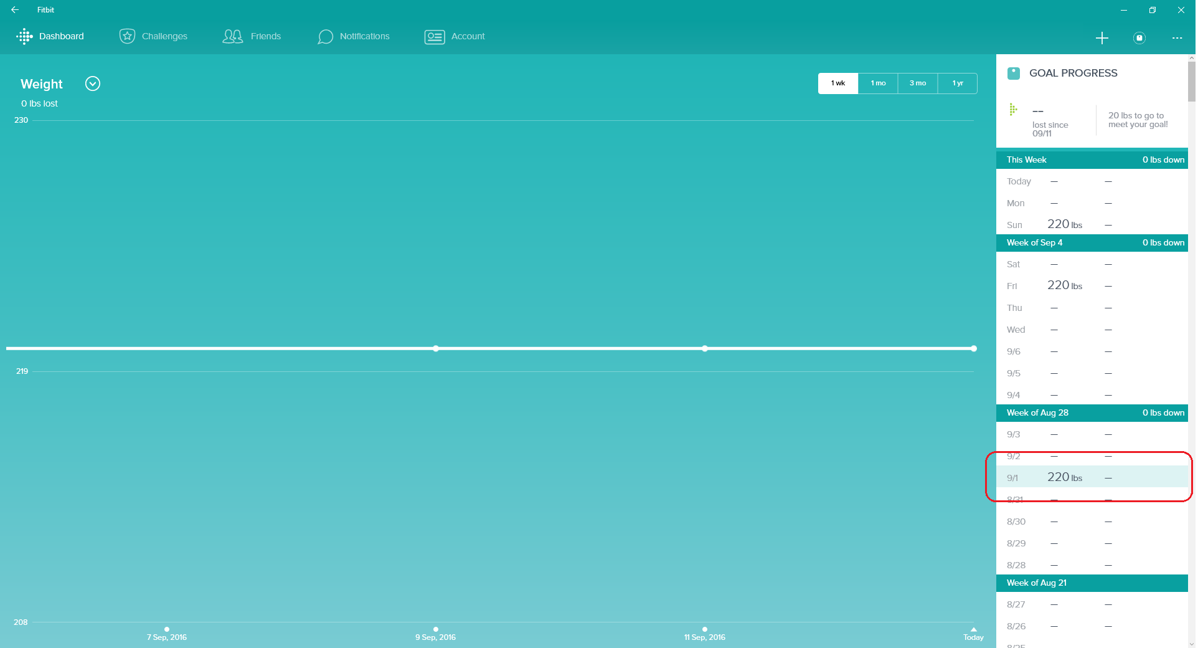Image resolution: width=1203 pixels, height=648 pixels.
Task: Select the 1 yr time range
Action: [957, 83]
